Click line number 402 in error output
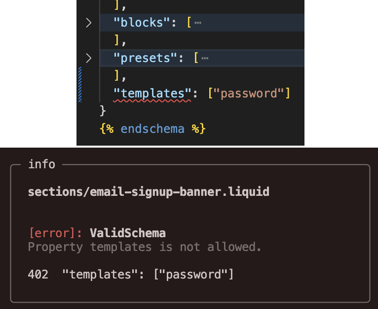 tap(38, 274)
